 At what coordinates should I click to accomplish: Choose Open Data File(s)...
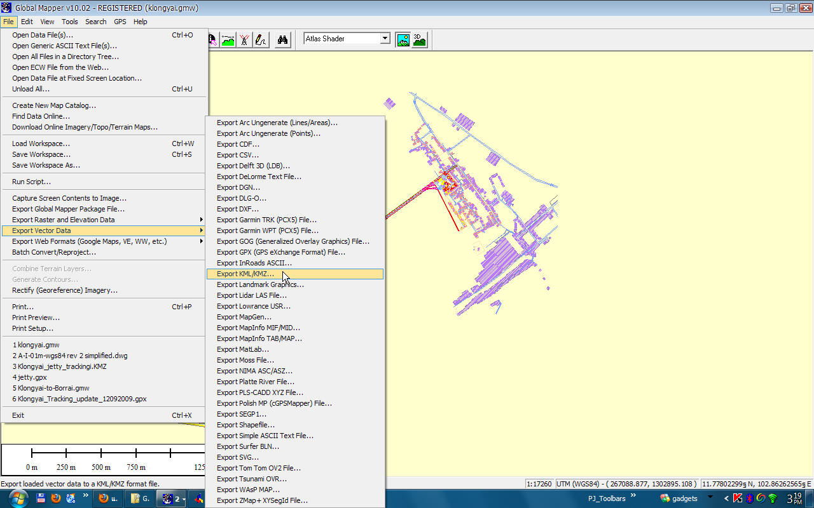point(104,35)
